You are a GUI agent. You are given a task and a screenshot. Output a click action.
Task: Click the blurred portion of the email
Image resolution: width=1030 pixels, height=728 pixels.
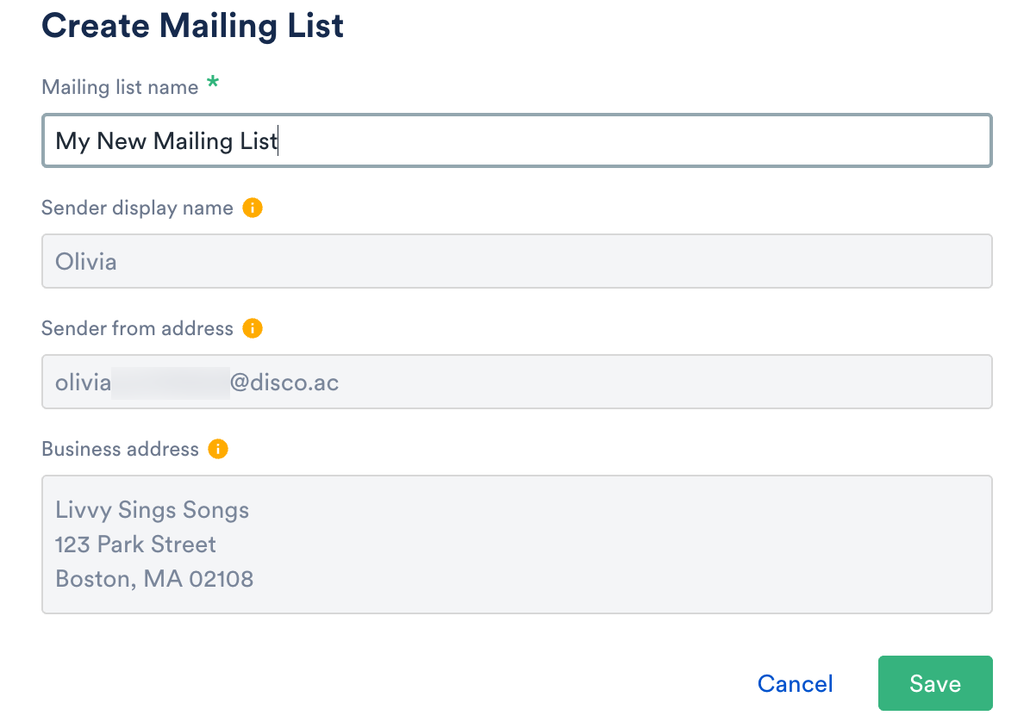pos(170,383)
